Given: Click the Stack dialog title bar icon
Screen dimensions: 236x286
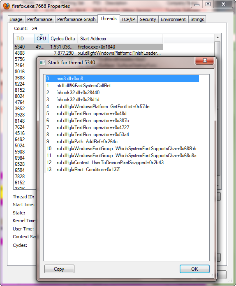Looking at the screenshot, I should click(x=43, y=63).
